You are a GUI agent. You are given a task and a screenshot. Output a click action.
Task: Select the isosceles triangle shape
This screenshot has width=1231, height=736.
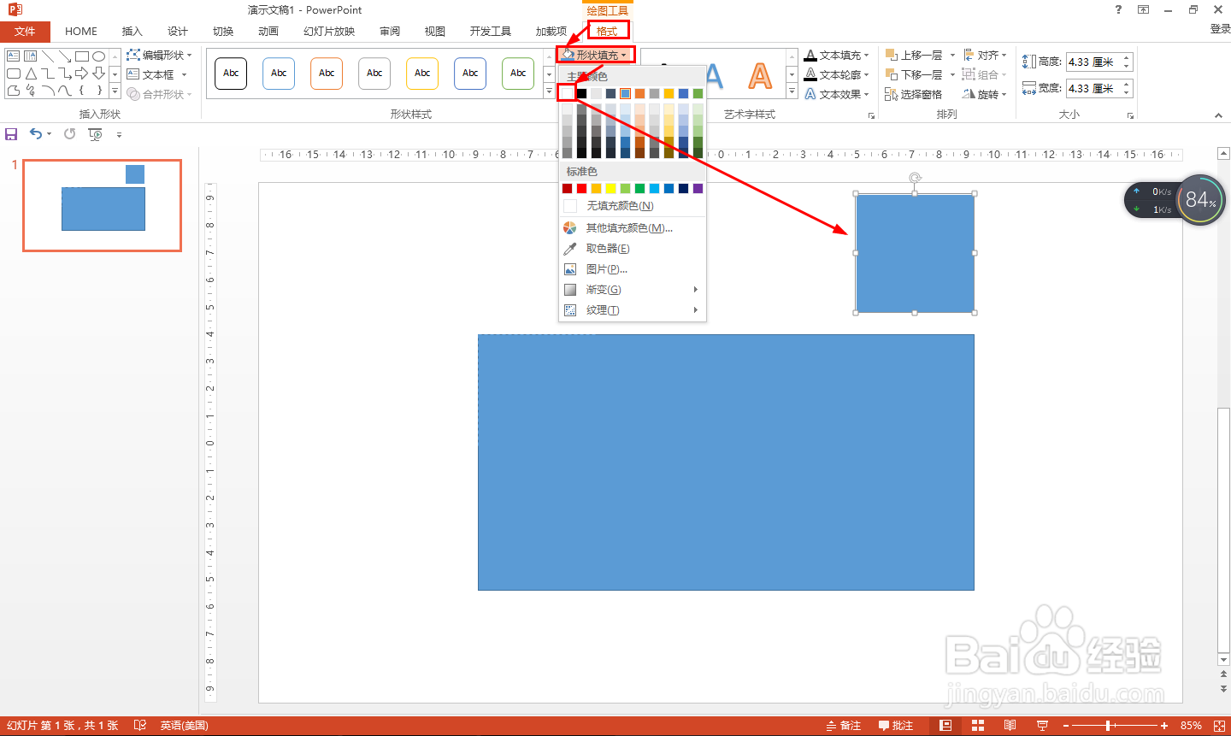[31, 74]
